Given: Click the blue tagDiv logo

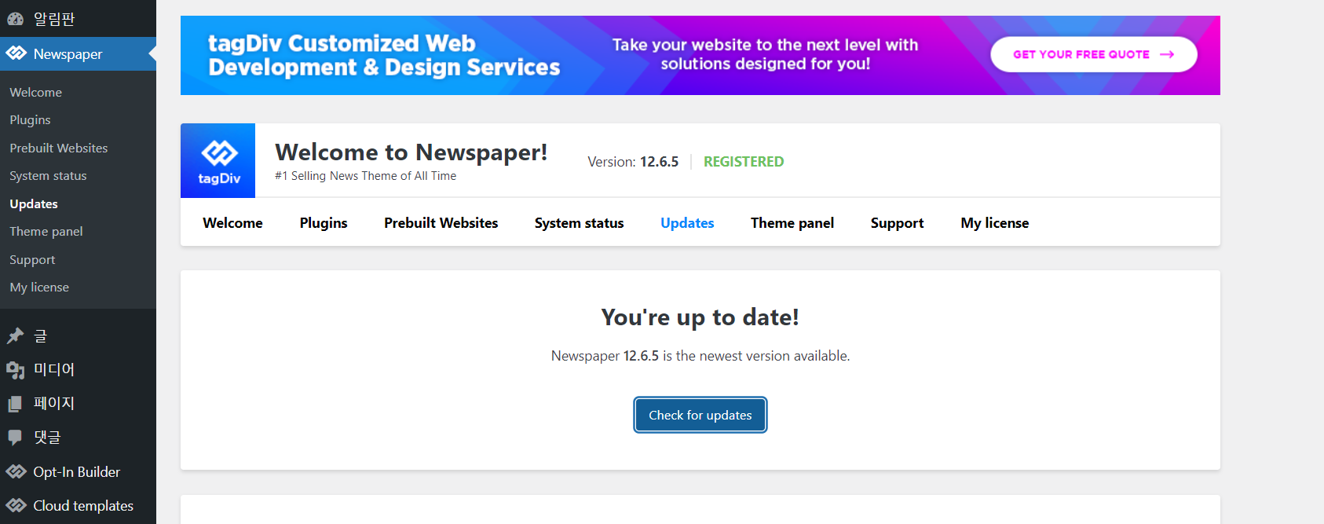Looking at the screenshot, I should [218, 160].
